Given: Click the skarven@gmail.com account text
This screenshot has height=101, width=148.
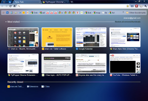Looking at the screenshot, I should (132, 18).
